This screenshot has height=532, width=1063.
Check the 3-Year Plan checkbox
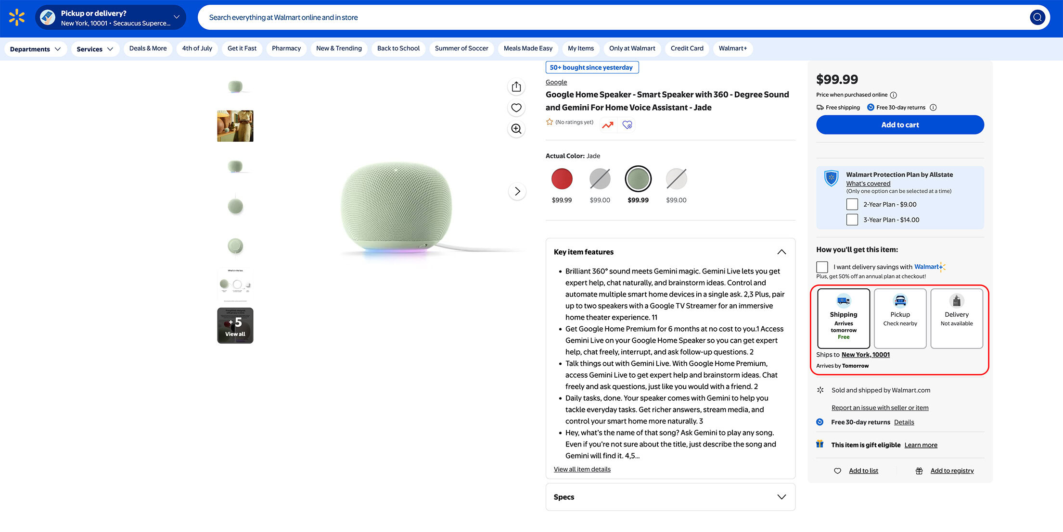tap(852, 220)
